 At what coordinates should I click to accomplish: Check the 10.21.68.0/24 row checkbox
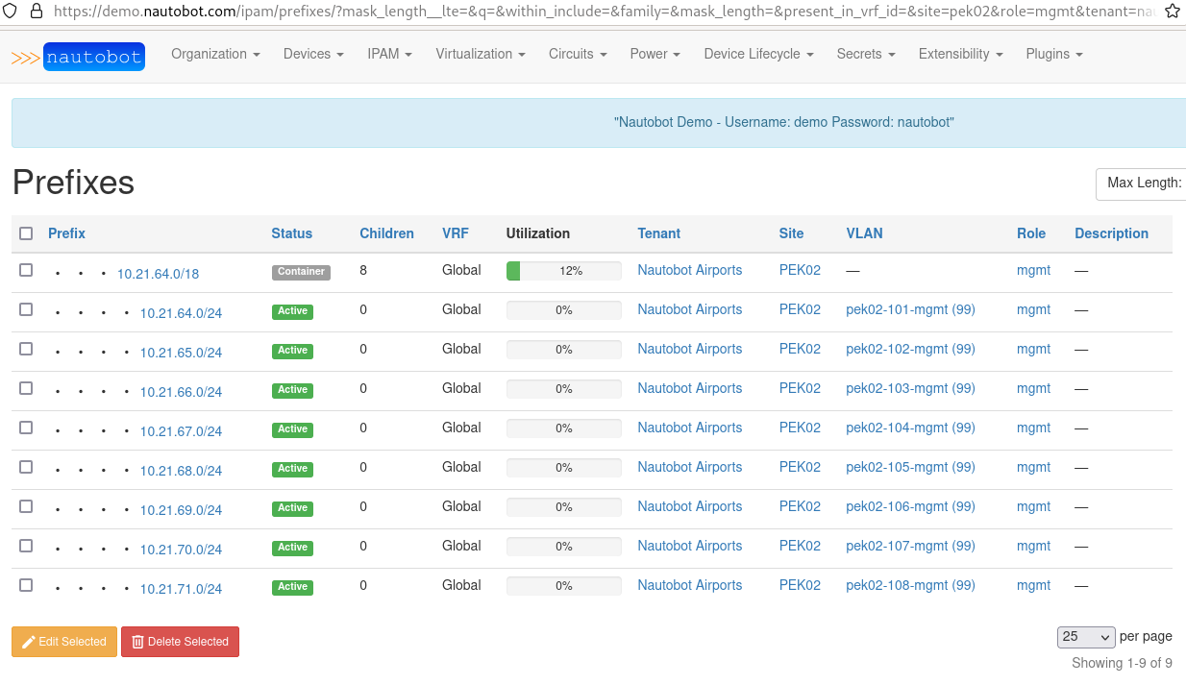click(x=26, y=467)
